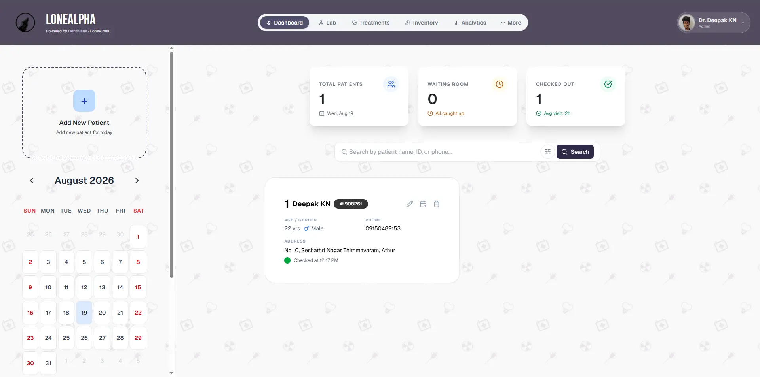The height and width of the screenshot is (377, 760).
Task: Delete Deepak KN patient with trash icon
Action: pos(437,204)
